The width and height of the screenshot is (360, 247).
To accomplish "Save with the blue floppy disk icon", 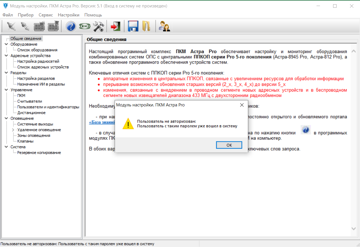I will pos(133,27).
